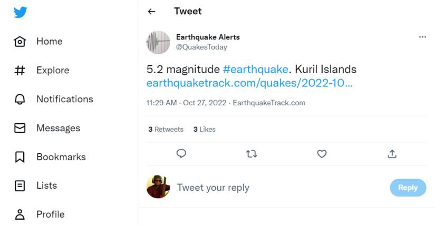The image size is (435, 225).
Task: Open Home from the sidebar
Action: coord(49,42)
